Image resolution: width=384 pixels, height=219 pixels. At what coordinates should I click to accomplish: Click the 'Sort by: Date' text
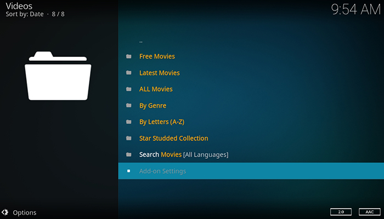coord(25,14)
